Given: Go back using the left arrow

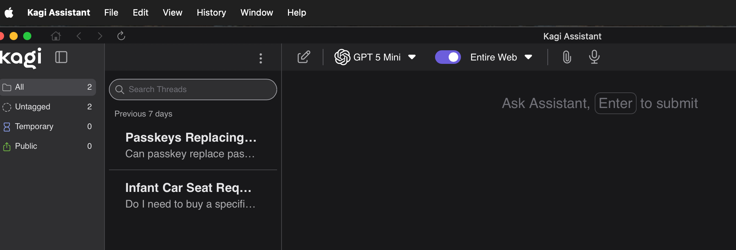Looking at the screenshot, I should (79, 36).
